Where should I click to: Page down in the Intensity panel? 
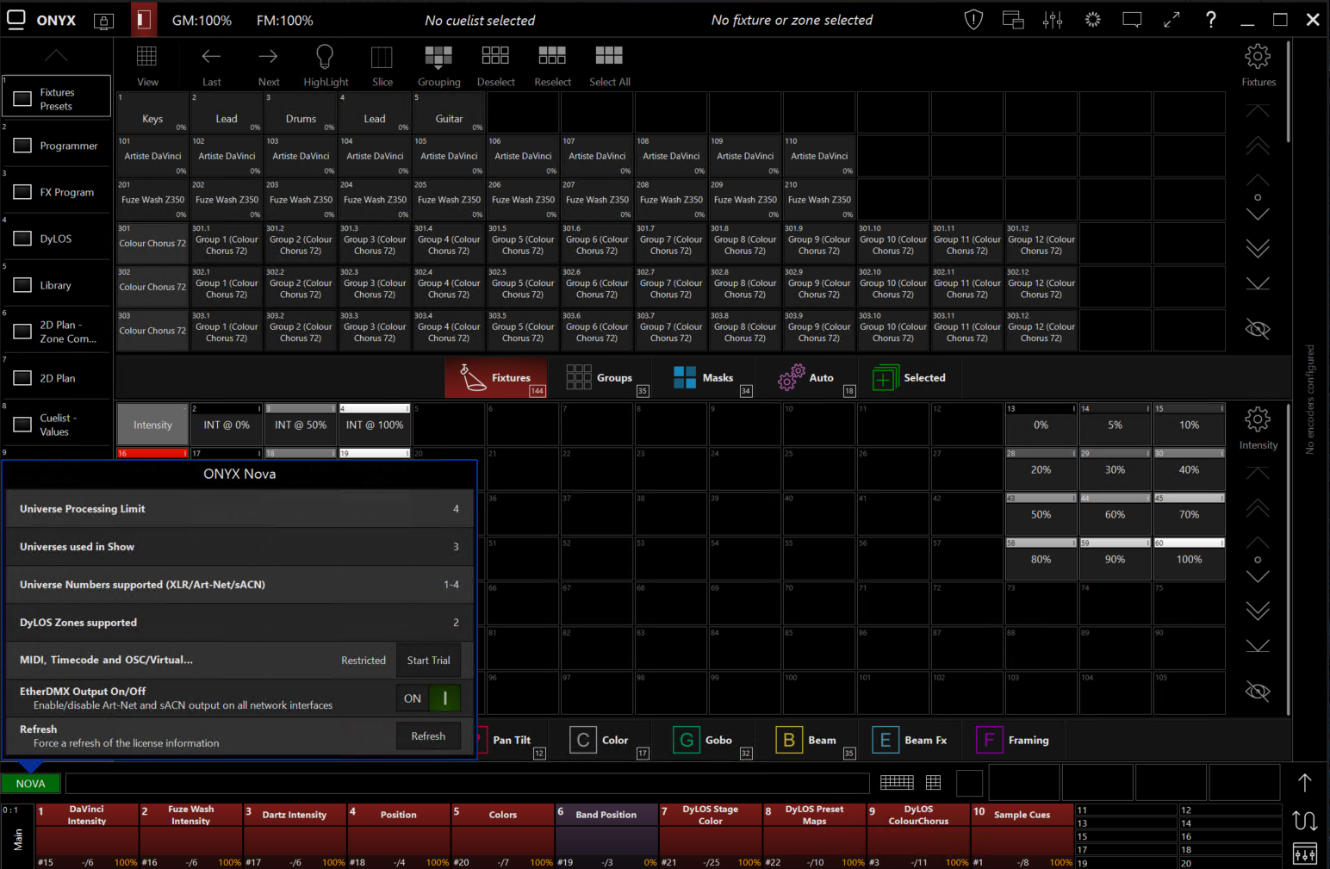tap(1258, 611)
